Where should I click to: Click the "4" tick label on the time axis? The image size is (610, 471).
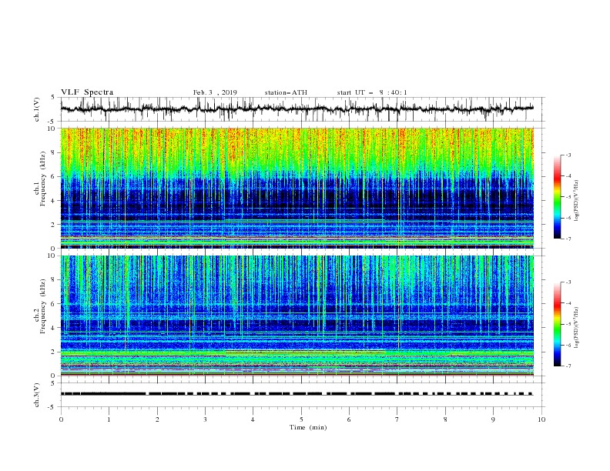[x=253, y=419]
